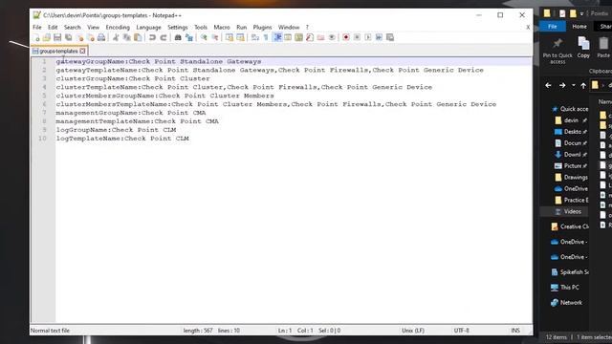This screenshot has height=344, width=612.
Task: Click the Cut scissors icon
Action: click(116, 37)
